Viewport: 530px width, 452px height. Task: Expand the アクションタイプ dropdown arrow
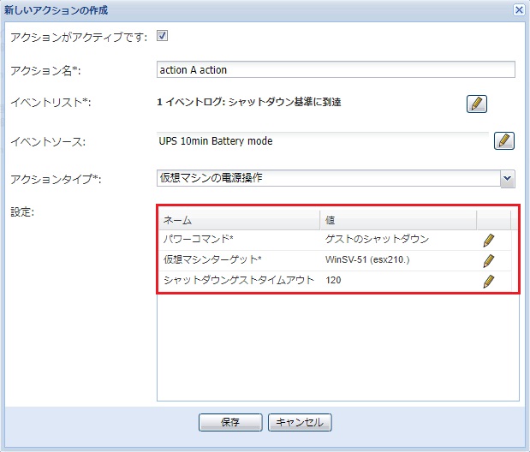pos(507,178)
